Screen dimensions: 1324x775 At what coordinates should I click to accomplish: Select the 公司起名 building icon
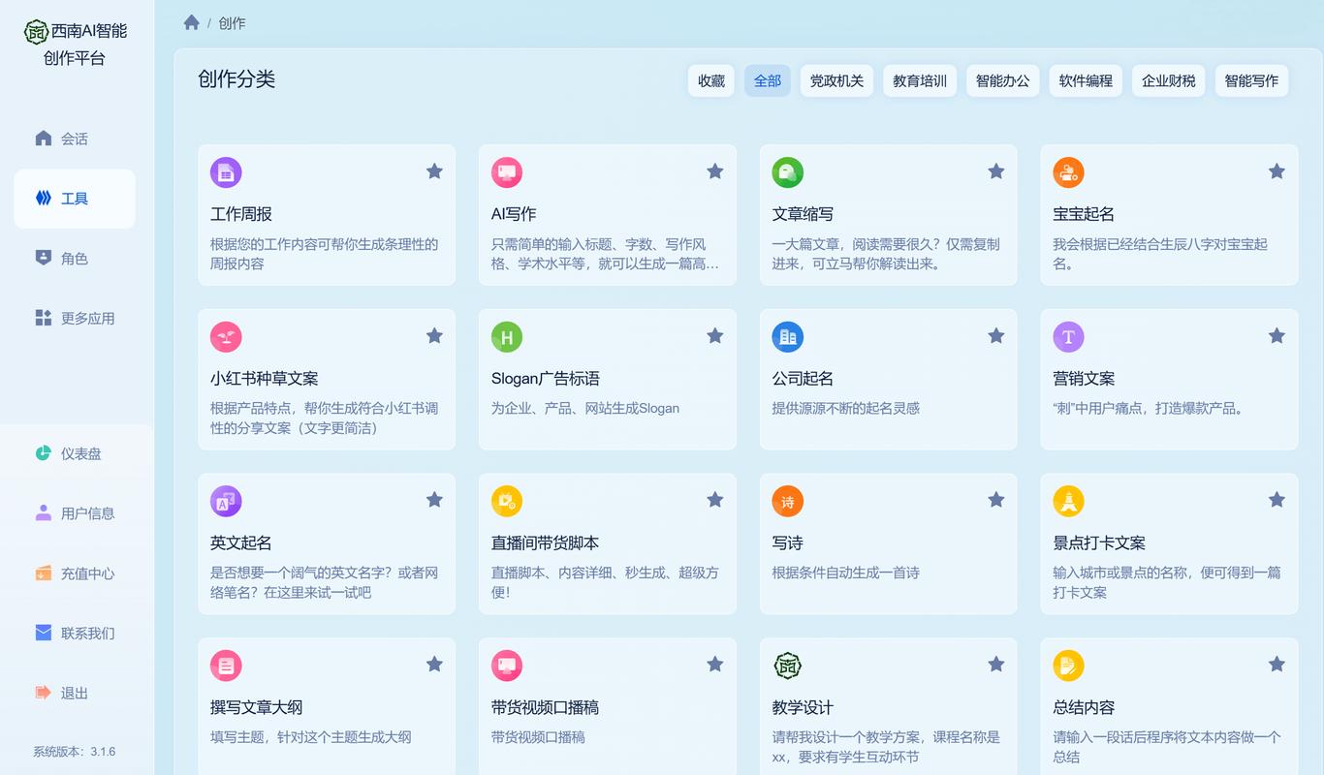(788, 337)
